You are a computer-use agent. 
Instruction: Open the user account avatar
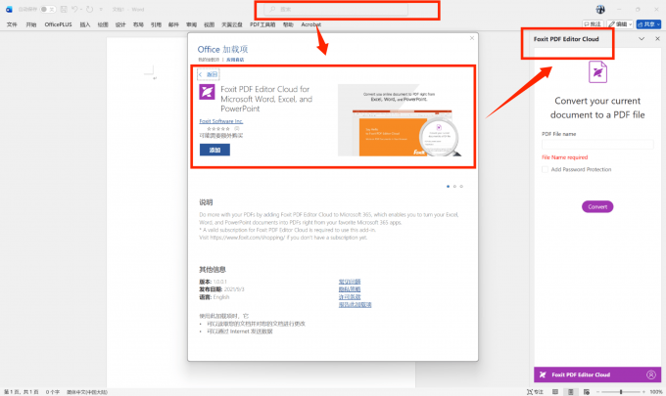point(600,9)
